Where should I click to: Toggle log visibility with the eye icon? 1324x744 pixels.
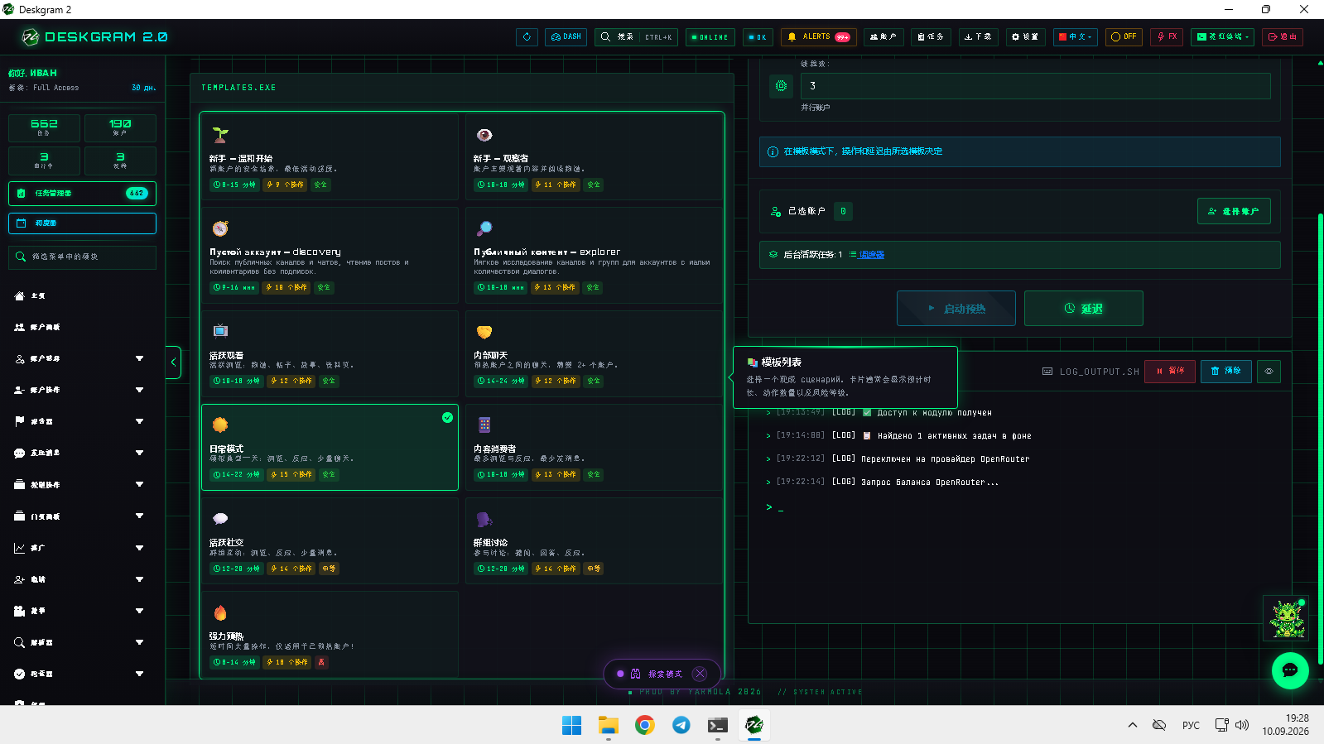point(1269,371)
